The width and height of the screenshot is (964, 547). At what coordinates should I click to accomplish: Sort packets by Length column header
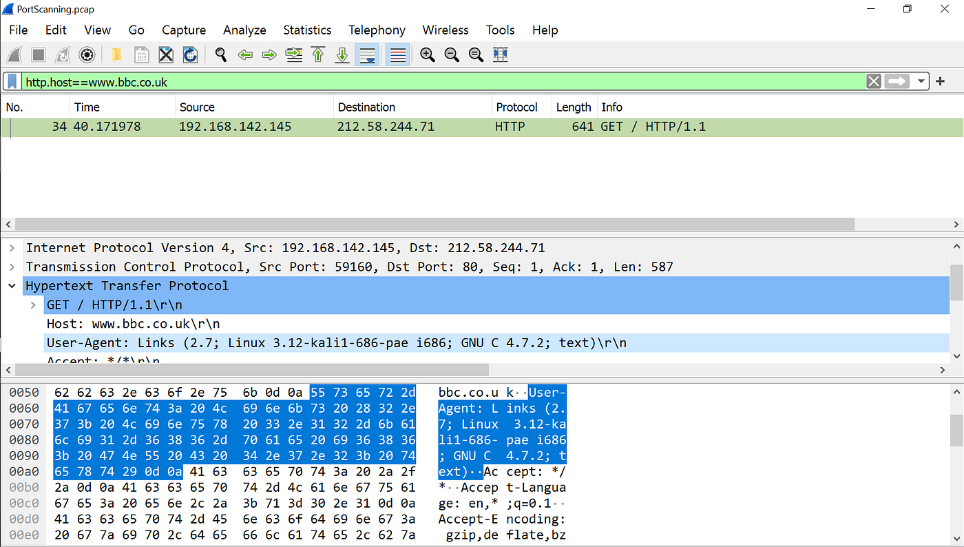tap(574, 107)
